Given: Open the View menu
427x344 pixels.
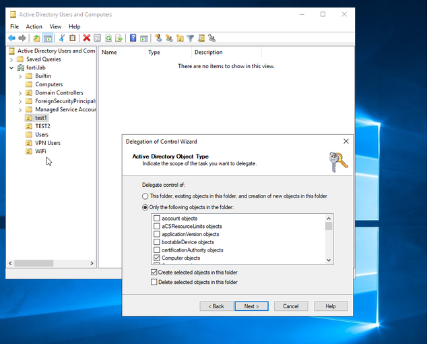Looking at the screenshot, I should 55,26.
